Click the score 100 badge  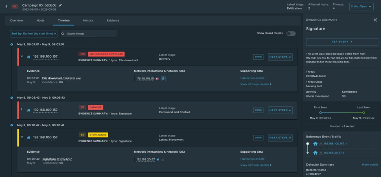82,54
